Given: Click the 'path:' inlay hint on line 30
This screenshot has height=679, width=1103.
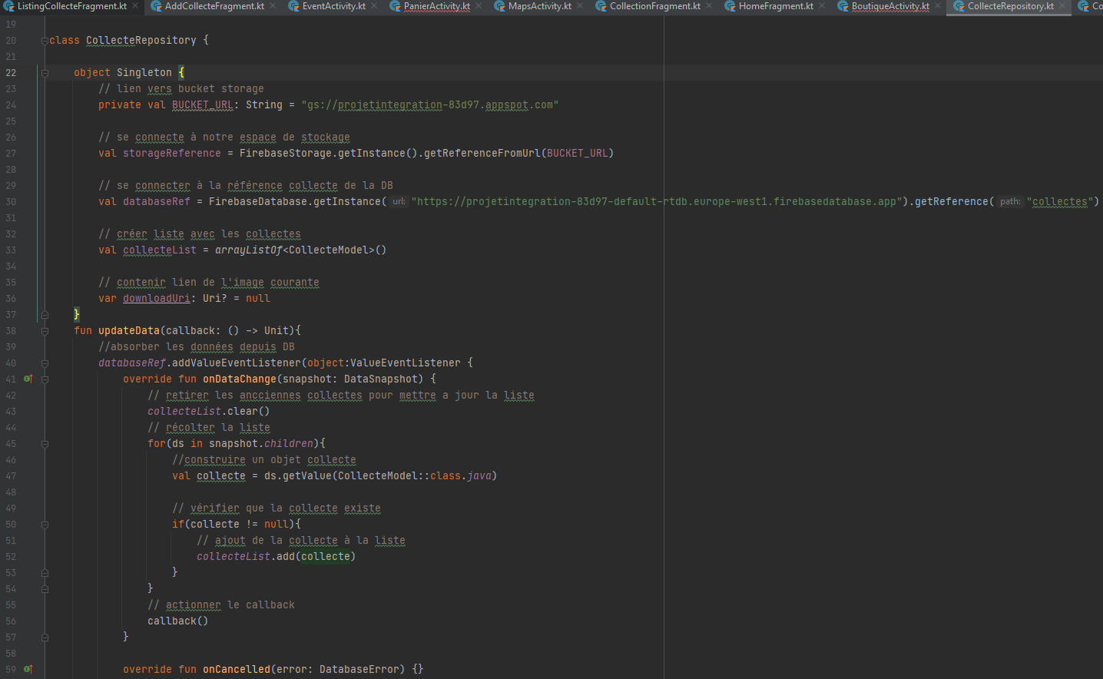Looking at the screenshot, I should coord(1010,201).
